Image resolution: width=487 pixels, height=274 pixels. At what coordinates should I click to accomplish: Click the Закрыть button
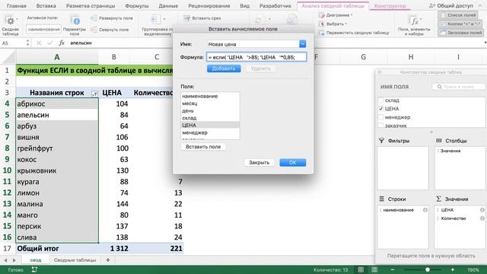click(259, 162)
